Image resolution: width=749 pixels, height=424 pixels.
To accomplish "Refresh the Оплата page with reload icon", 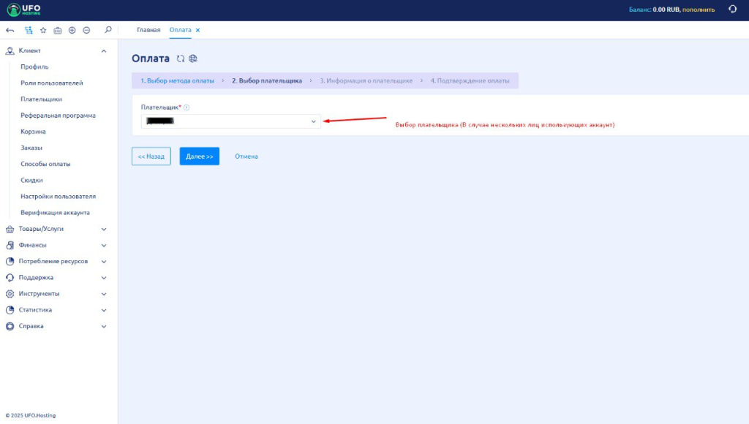I will (x=181, y=58).
